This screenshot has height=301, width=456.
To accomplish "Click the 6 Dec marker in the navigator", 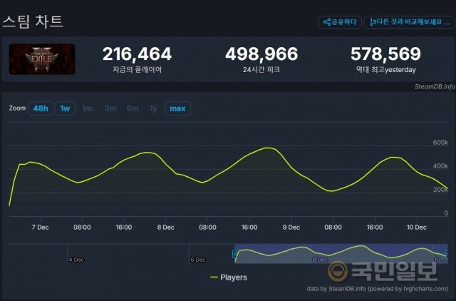I will [x=198, y=260].
